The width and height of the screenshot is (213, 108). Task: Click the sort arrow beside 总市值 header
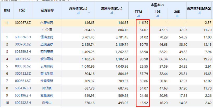[x=89, y=13]
